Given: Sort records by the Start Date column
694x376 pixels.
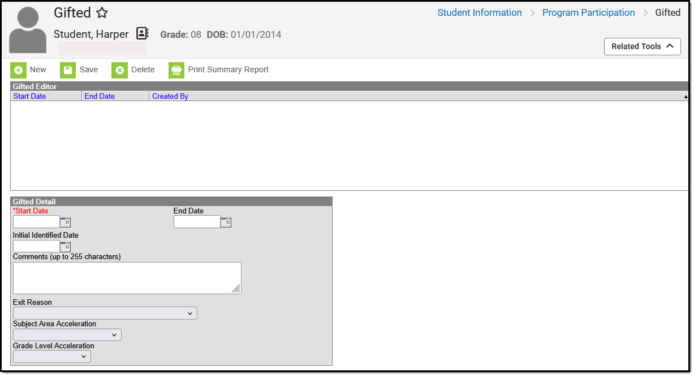Looking at the screenshot, I should click(29, 96).
